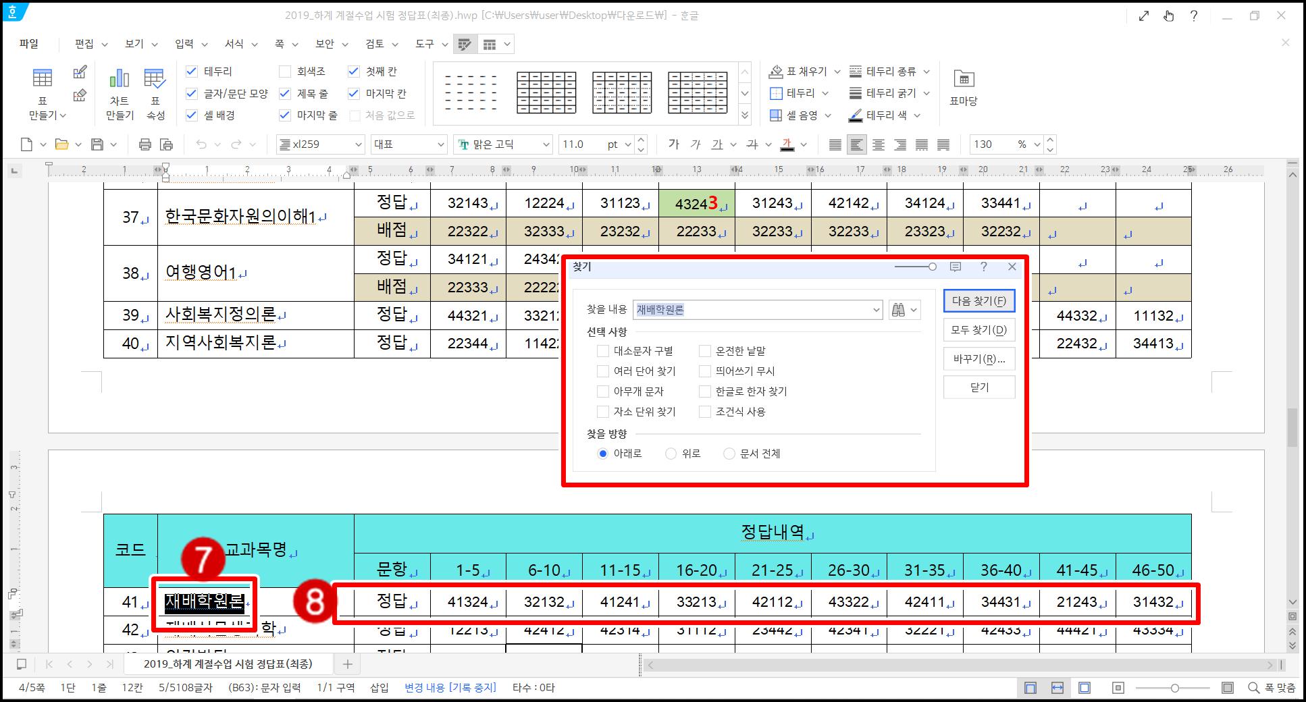Apply underline with the underlined 가 icon
Screen dimensions: 1306x702
click(717, 144)
